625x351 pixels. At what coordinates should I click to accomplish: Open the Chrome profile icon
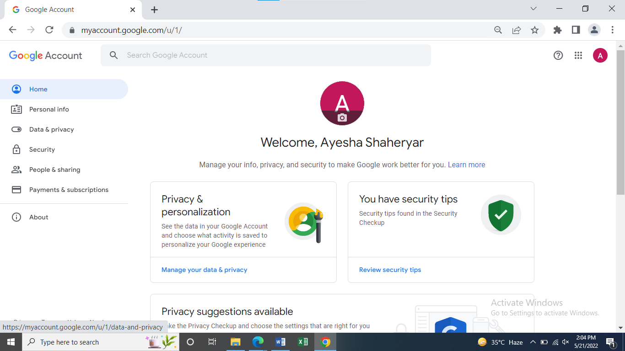[594, 30]
